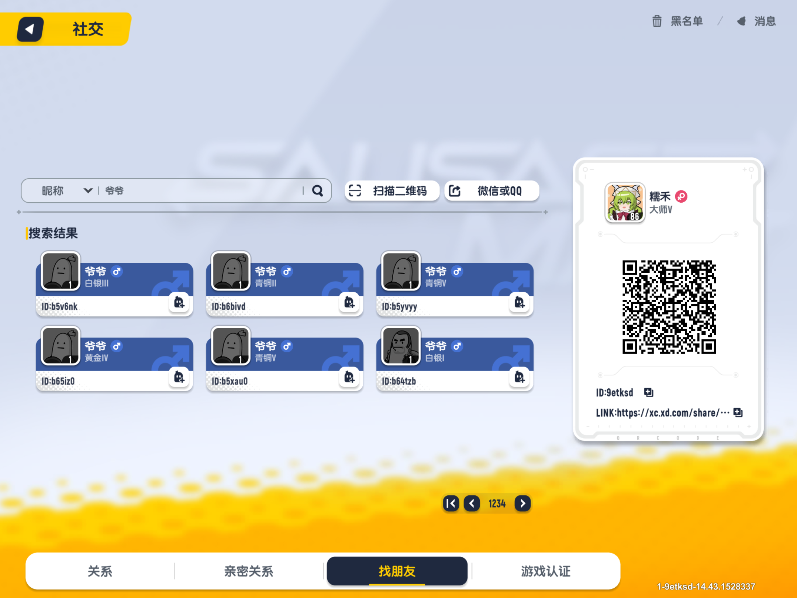Click ID:9etksd text on profile card
Viewport: 797px width, 598px height.
pyautogui.click(x=614, y=392)
